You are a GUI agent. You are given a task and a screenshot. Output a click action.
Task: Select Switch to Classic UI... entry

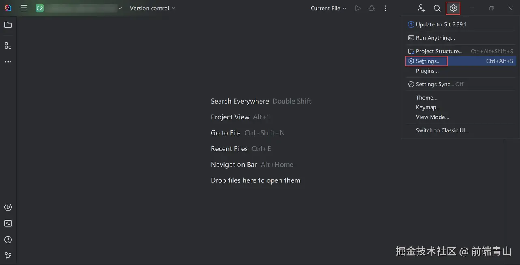(x=442, y=130)
